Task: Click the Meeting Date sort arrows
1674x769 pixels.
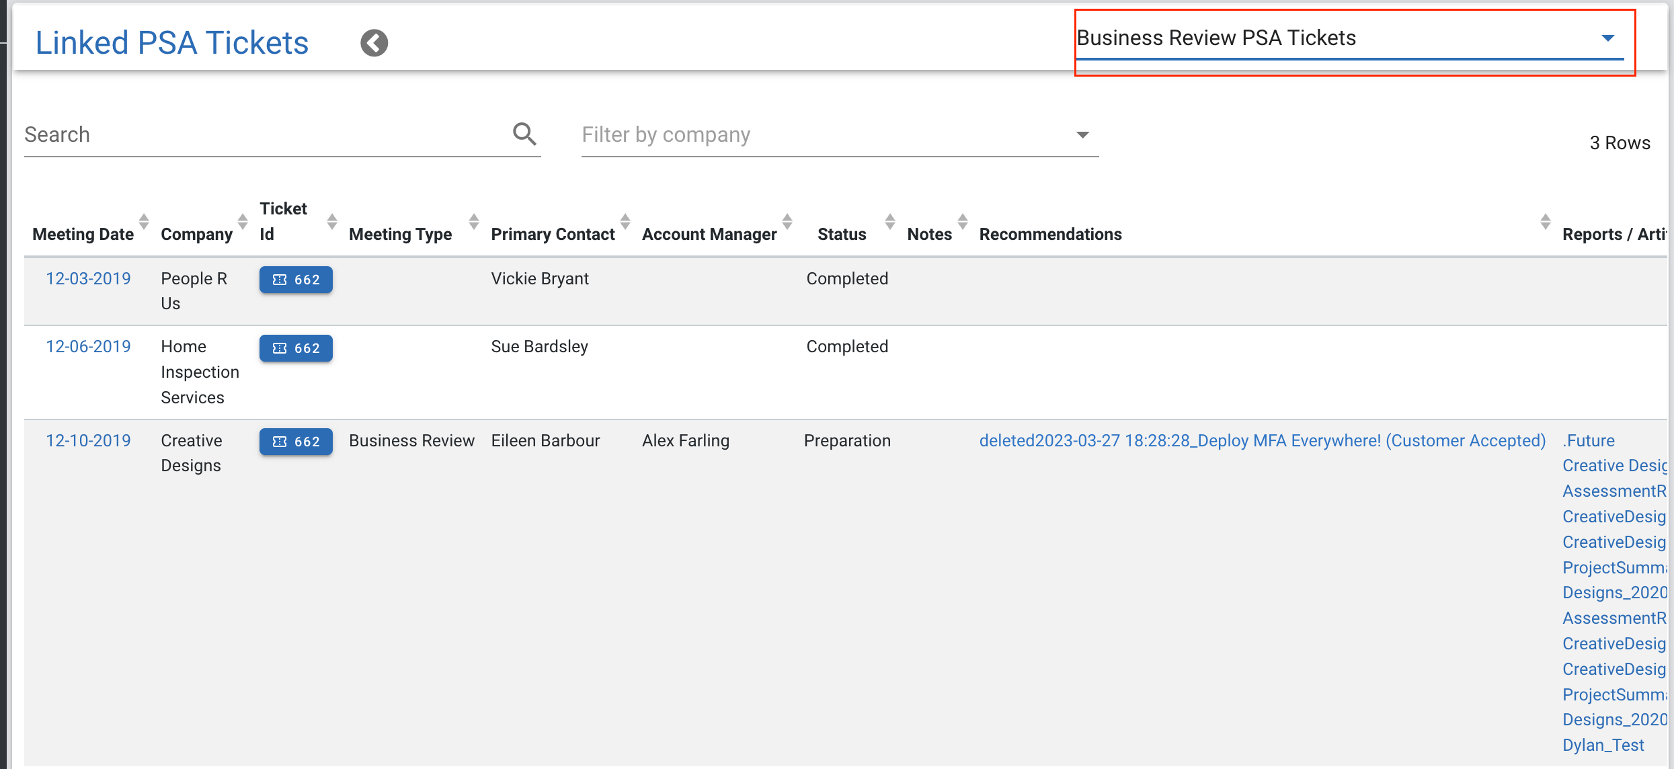Action: (x=143, y=222)
